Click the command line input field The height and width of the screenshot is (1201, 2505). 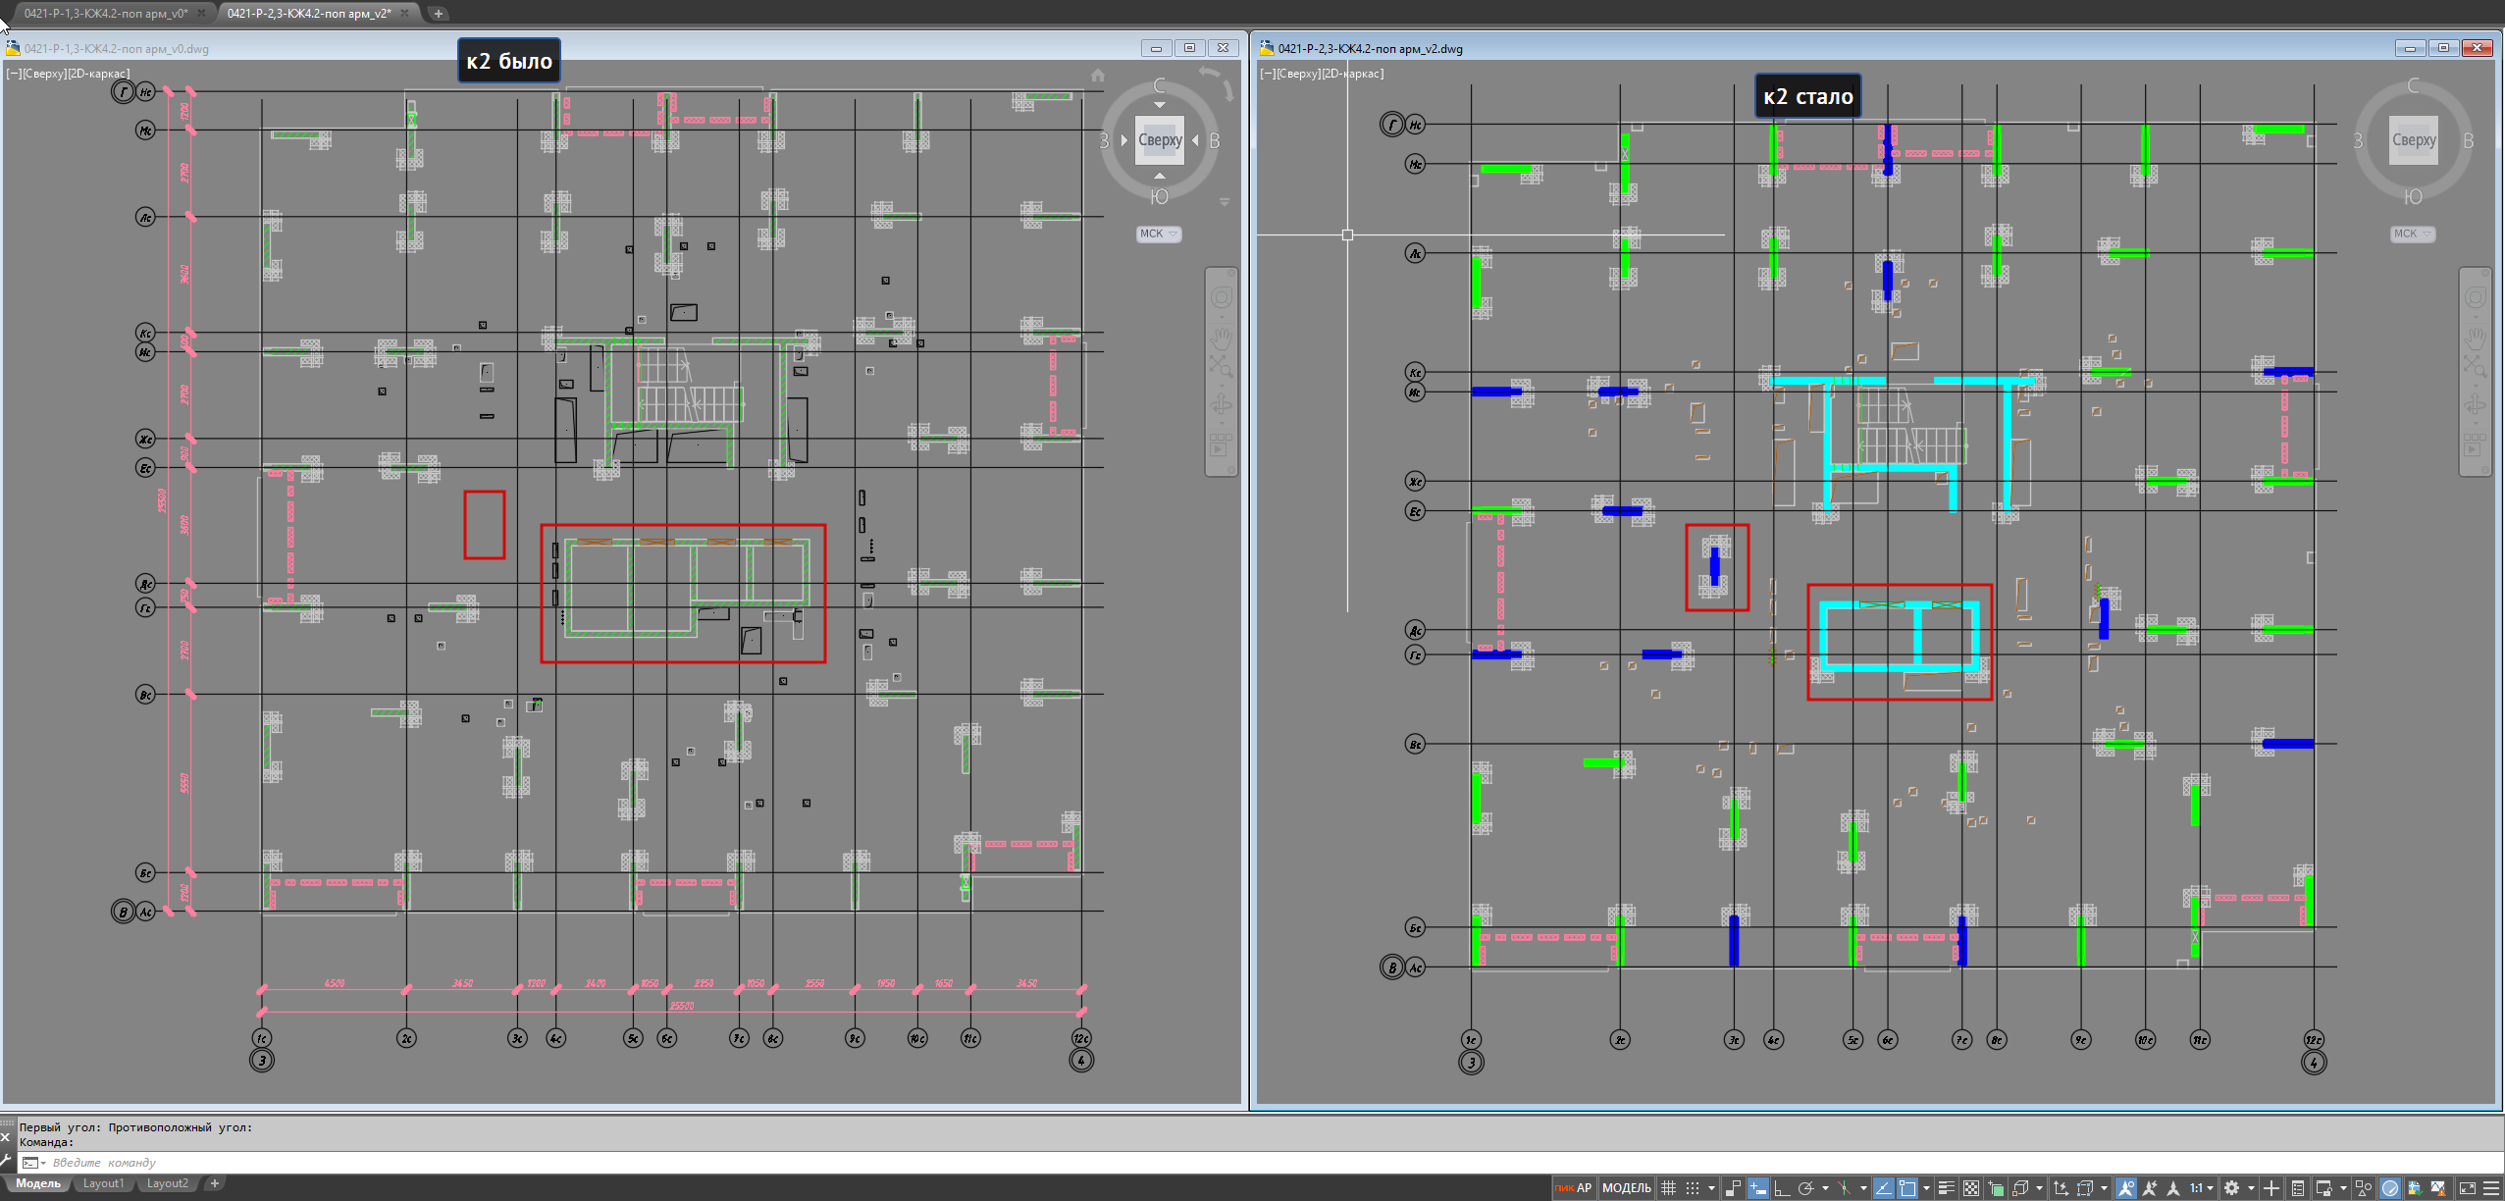pyautogui.click(x=589, y=1162)
